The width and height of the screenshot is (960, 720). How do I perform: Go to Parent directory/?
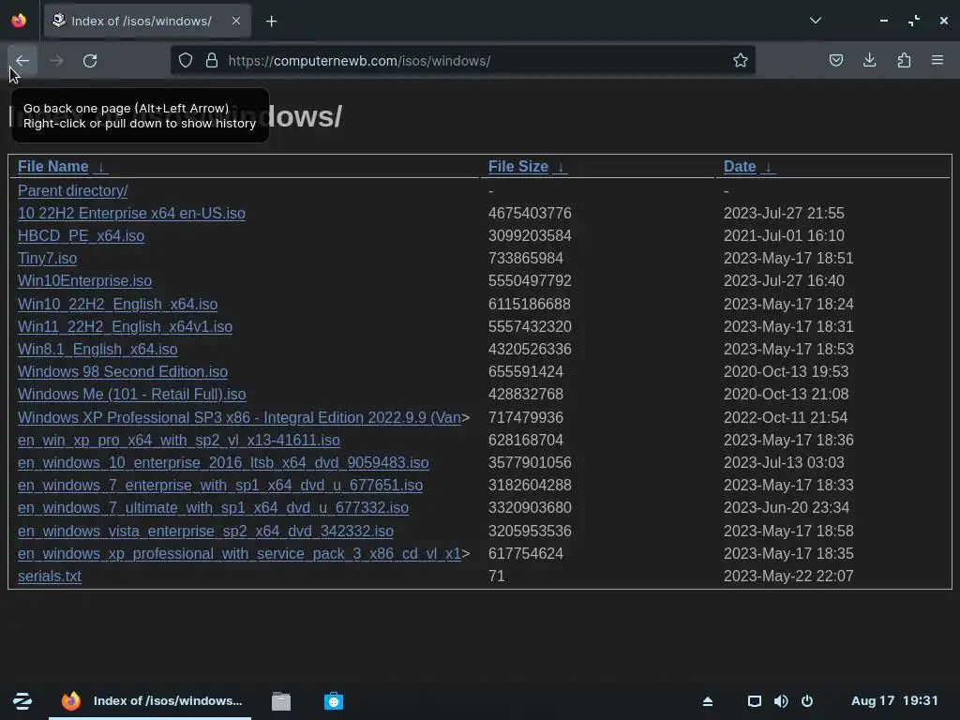pos(73,190)
